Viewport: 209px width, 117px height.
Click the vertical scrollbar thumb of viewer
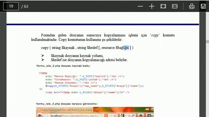pyautogui.click(x=207, y=41)
